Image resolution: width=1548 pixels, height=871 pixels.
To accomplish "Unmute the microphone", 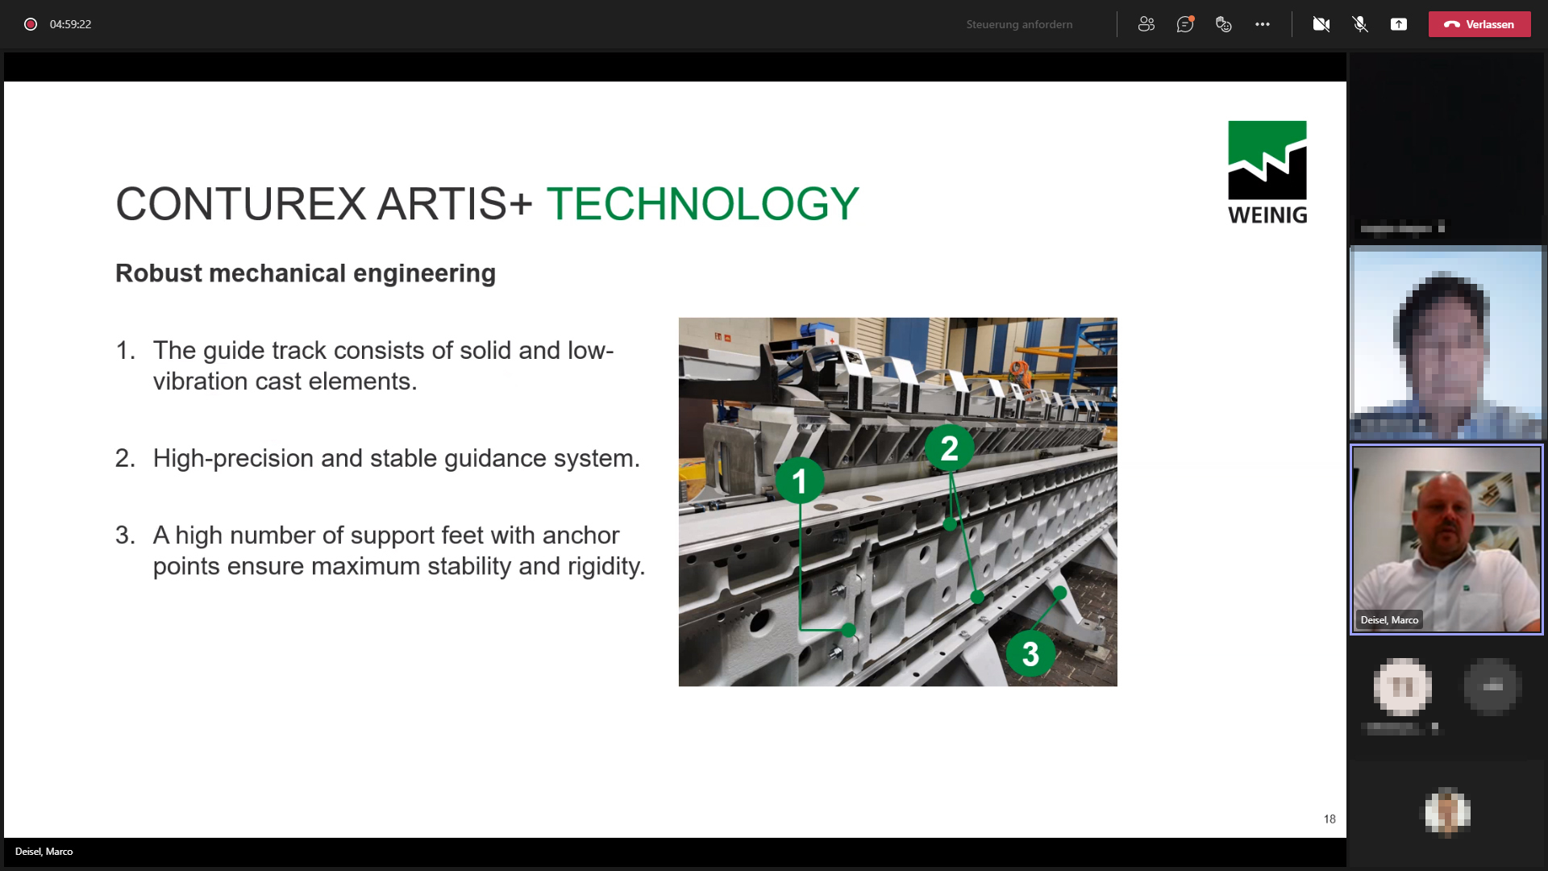I will point(1360,24).
